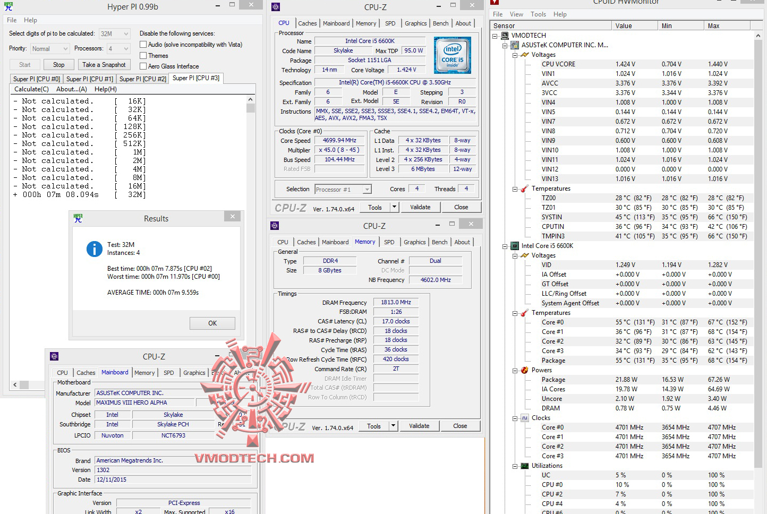Open the HWMonitor Tools menu
The height and width of the screenshot is (514, 767).
click(538, 14)
